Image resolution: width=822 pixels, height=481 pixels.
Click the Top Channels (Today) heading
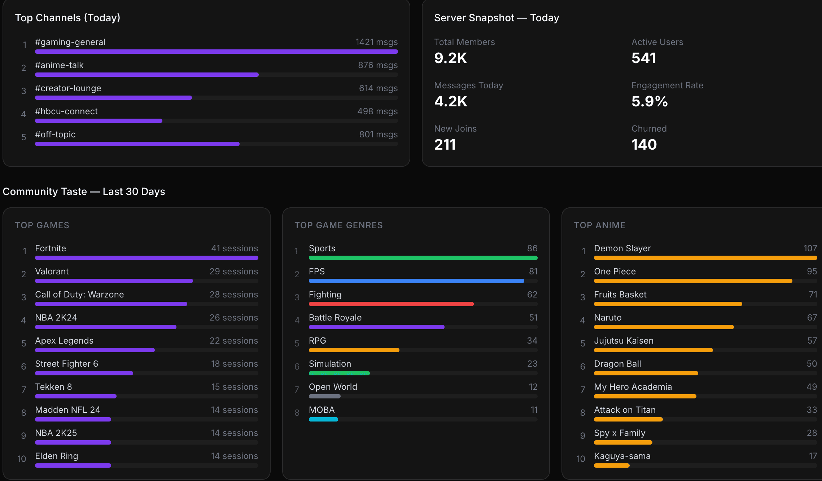[67, 18]
